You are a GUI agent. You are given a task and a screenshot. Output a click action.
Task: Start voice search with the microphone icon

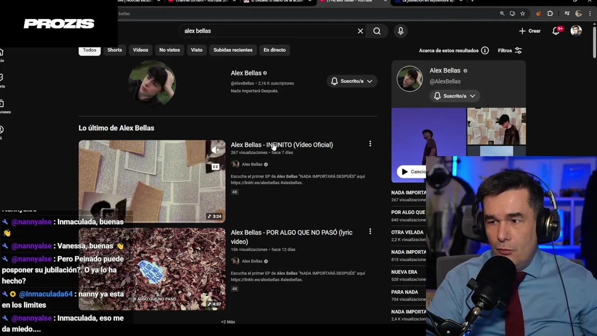(401, 31)
